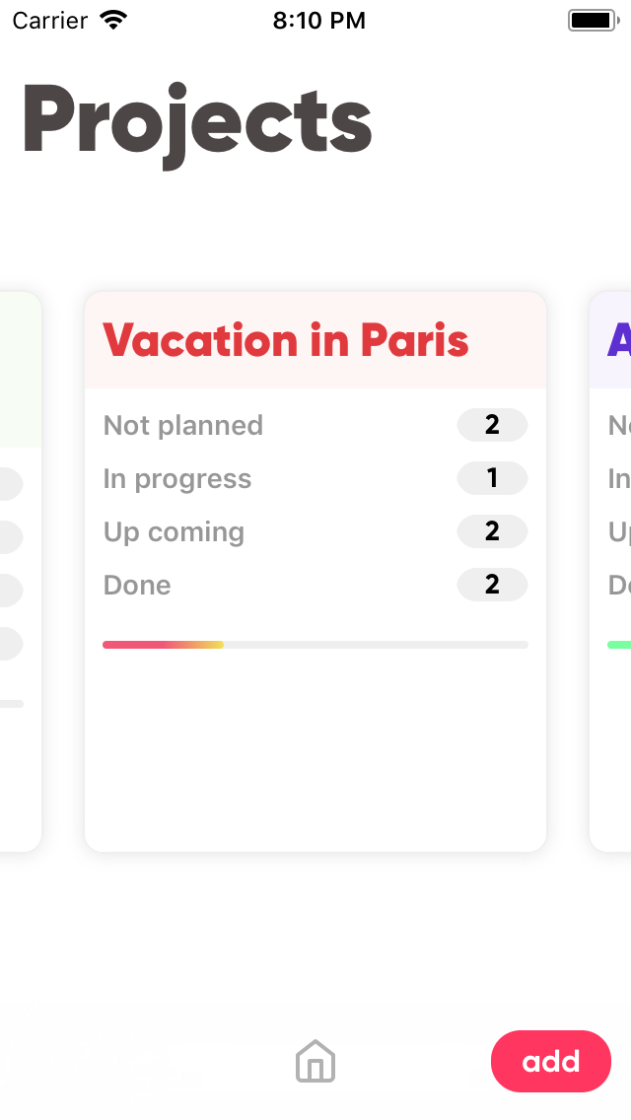Select the In progress row label
The width and height of the screenshot is (631, 1120).
[177, 479]
